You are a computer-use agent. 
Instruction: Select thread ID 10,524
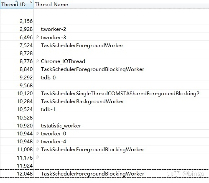point(25,109)
